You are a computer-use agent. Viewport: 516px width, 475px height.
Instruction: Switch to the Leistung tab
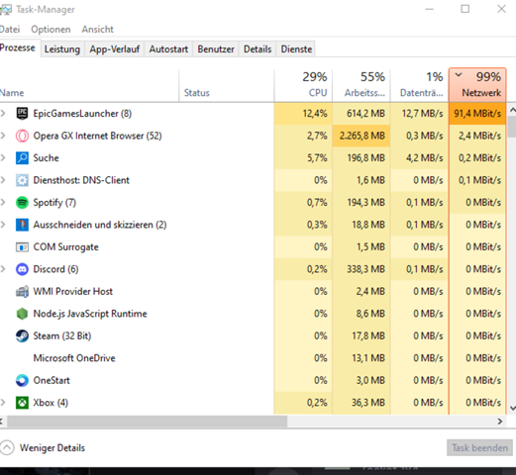pos(62,49)
